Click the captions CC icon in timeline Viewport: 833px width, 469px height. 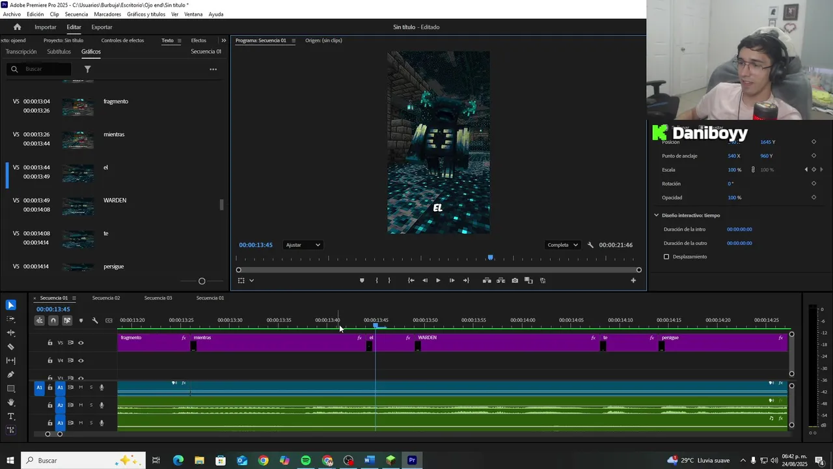[109, 320]
